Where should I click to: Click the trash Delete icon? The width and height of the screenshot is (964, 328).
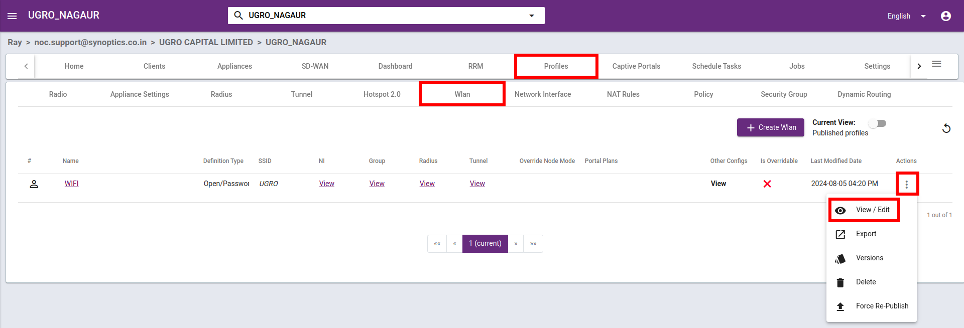(x=840, y=282)
